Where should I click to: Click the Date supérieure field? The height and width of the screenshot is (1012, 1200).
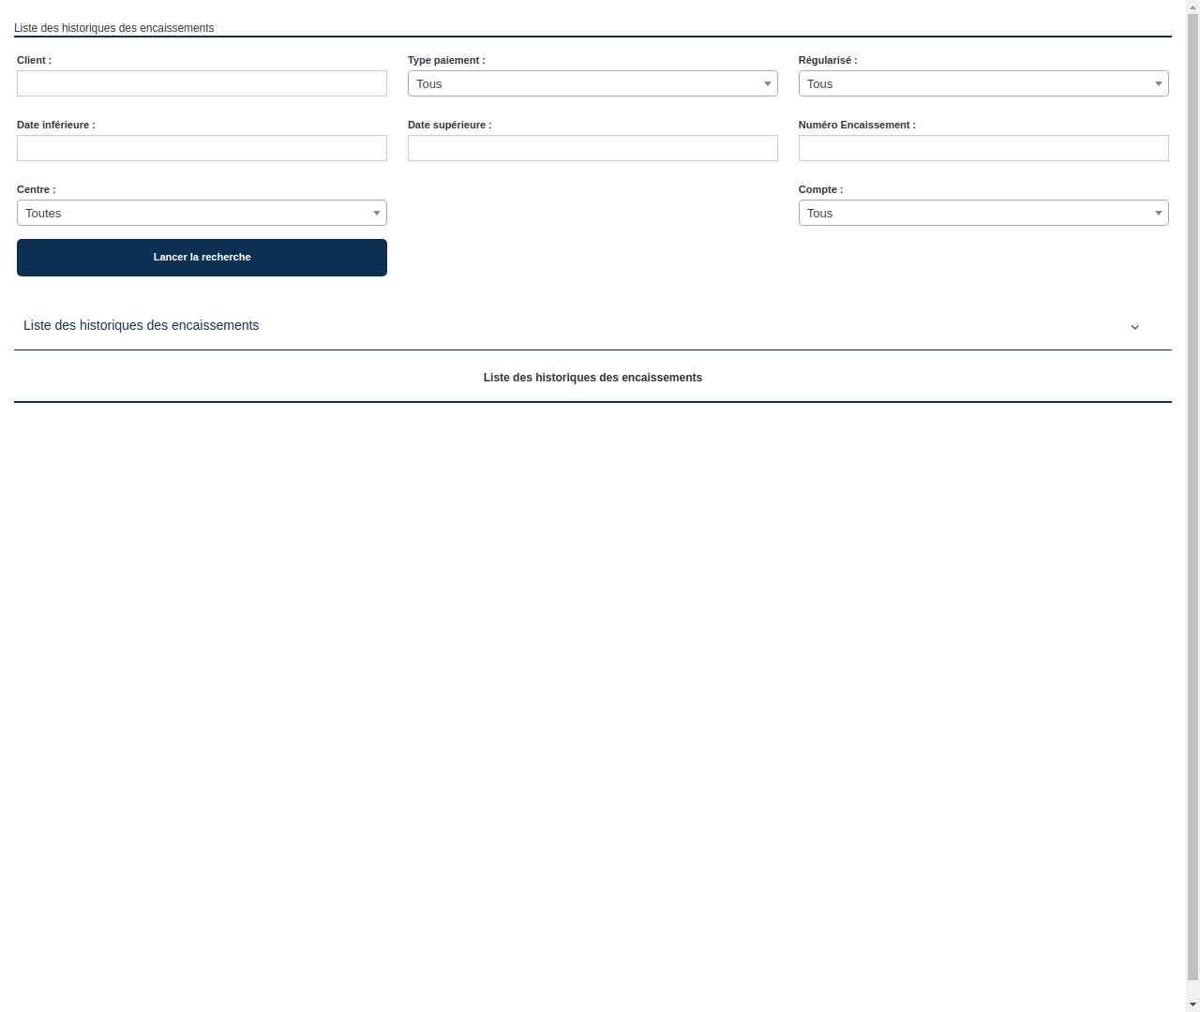point(592,148)
